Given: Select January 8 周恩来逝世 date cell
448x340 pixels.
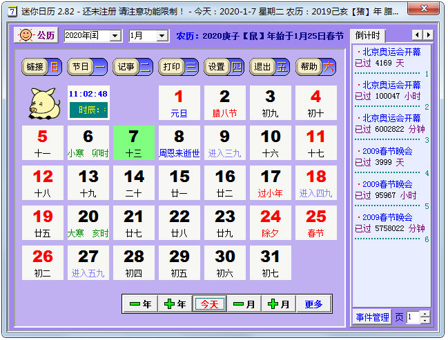Looking at the screenshot, I should [179, 143].
